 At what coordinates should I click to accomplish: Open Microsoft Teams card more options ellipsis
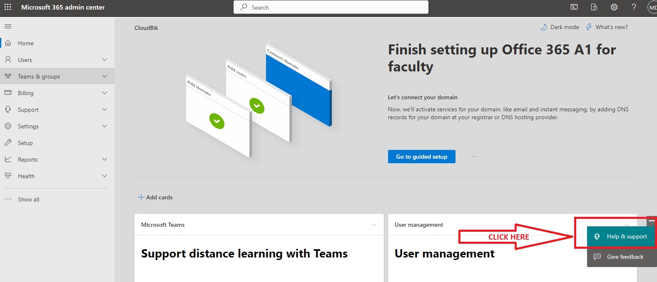click(x=373, y=225)
